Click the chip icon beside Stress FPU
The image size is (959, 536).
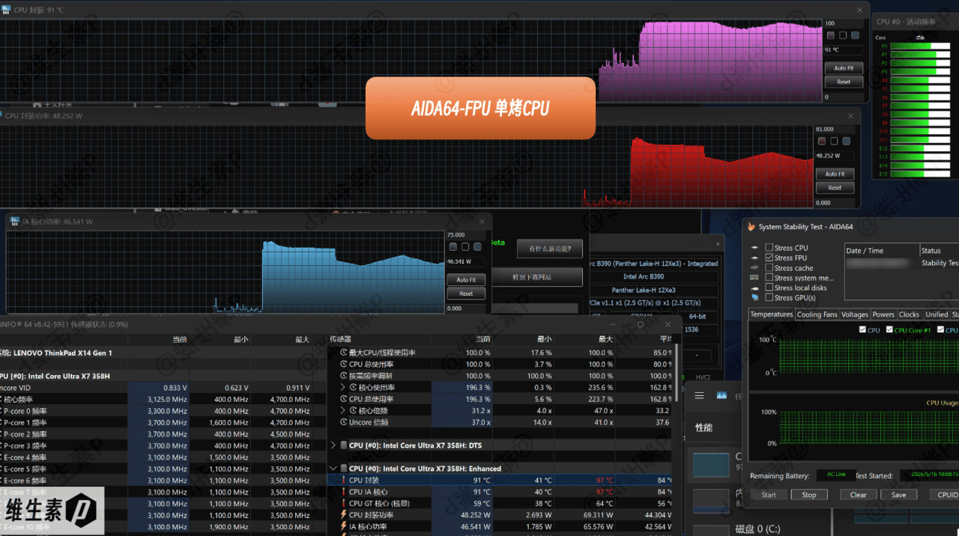(754, 258)
